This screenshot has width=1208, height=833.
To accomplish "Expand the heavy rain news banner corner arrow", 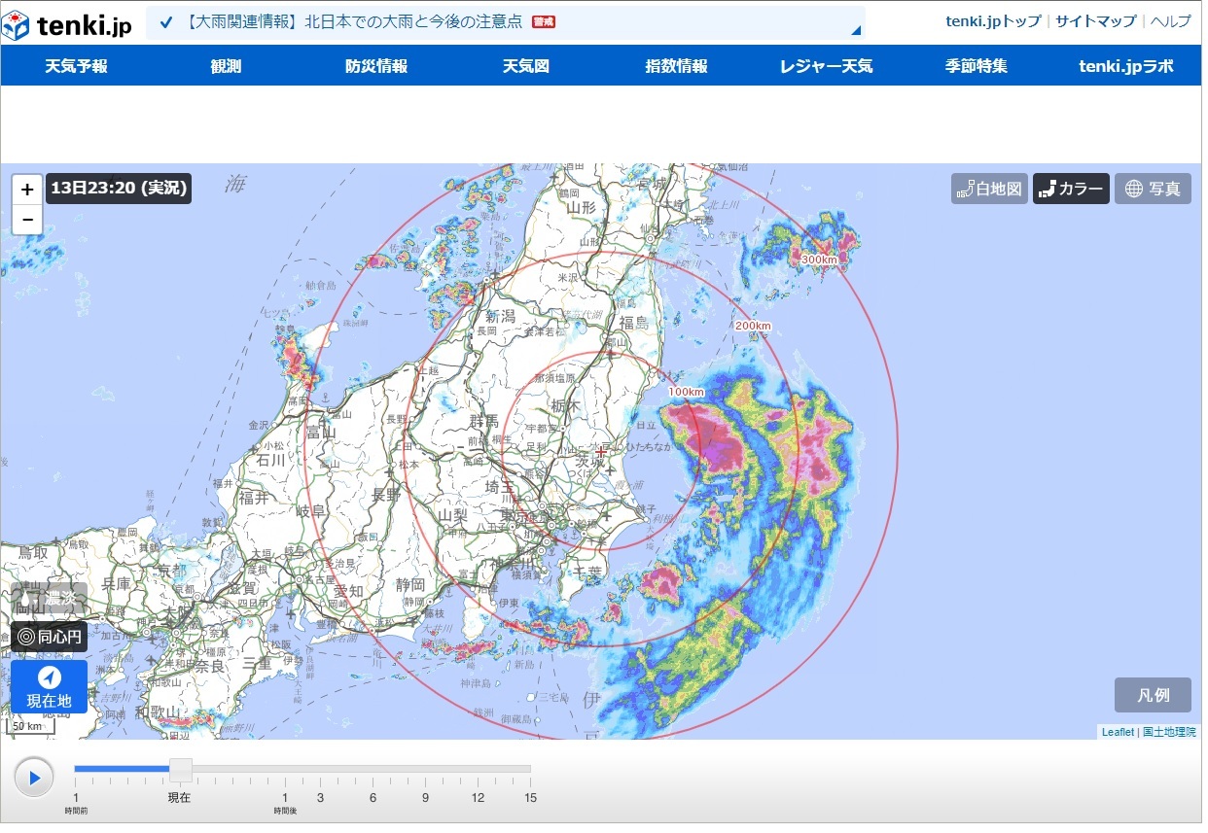I will [x=856, y=31].
